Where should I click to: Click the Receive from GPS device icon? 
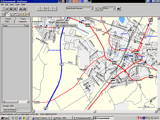click(25, 9)
